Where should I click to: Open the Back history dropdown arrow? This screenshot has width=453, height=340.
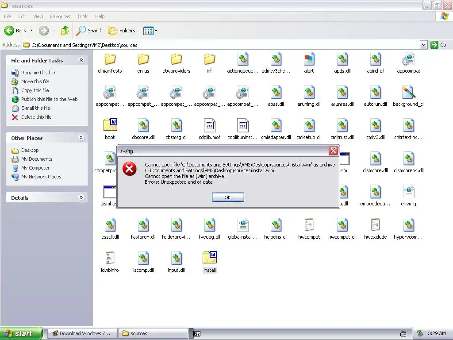coord(31,31)
